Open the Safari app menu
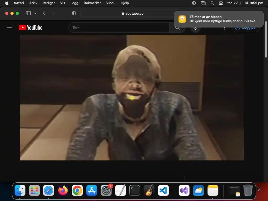 click(19, 3)
